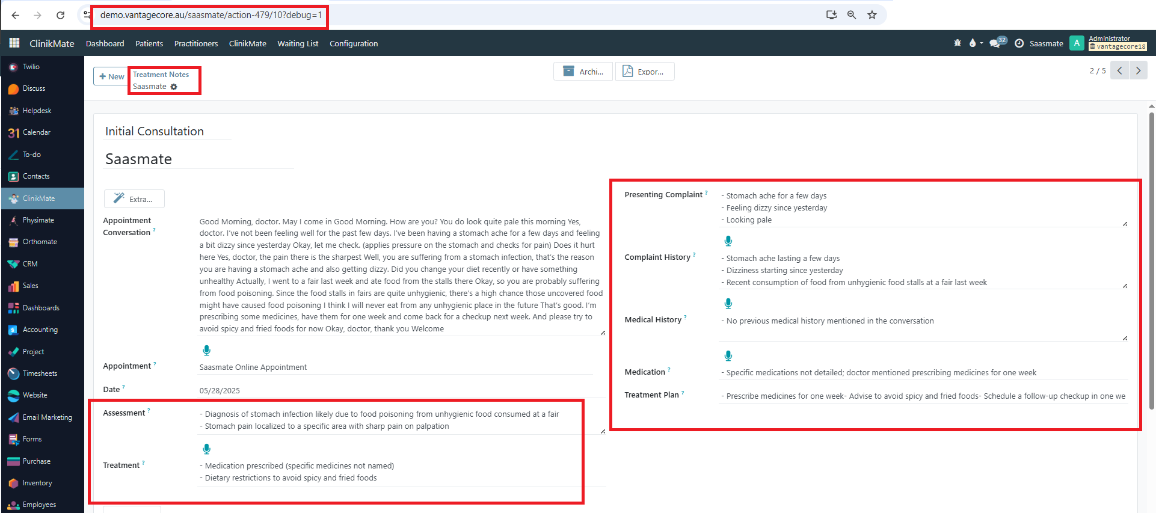Click the Date field value
This screenshot has width=1156, height=513.
[220, 390]
